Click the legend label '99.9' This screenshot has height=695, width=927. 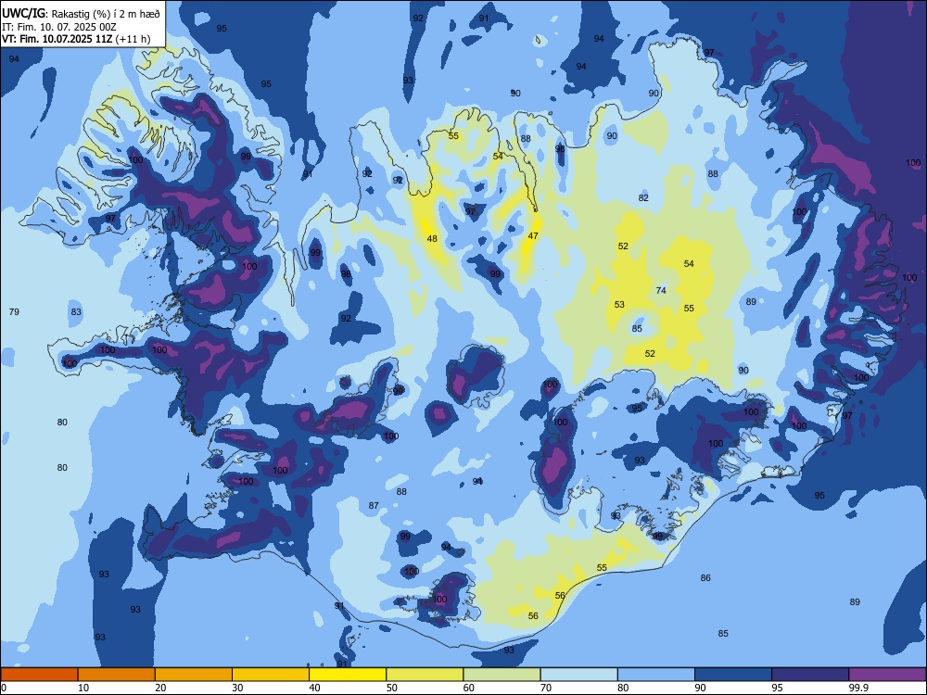(x=859, y=688)
